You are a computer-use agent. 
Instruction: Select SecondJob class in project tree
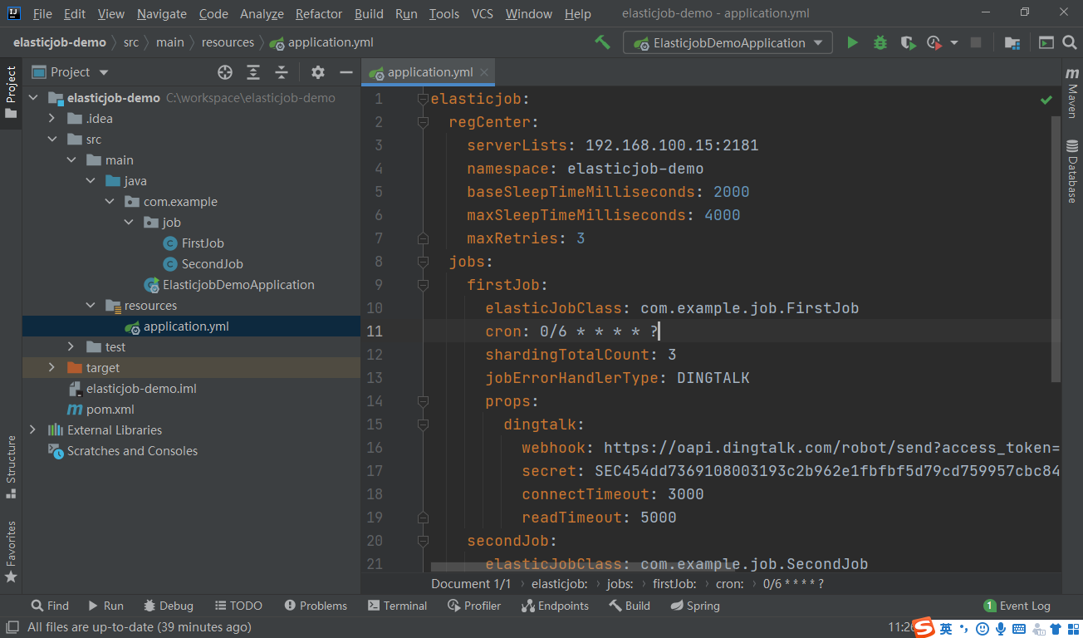click(212, 264)
